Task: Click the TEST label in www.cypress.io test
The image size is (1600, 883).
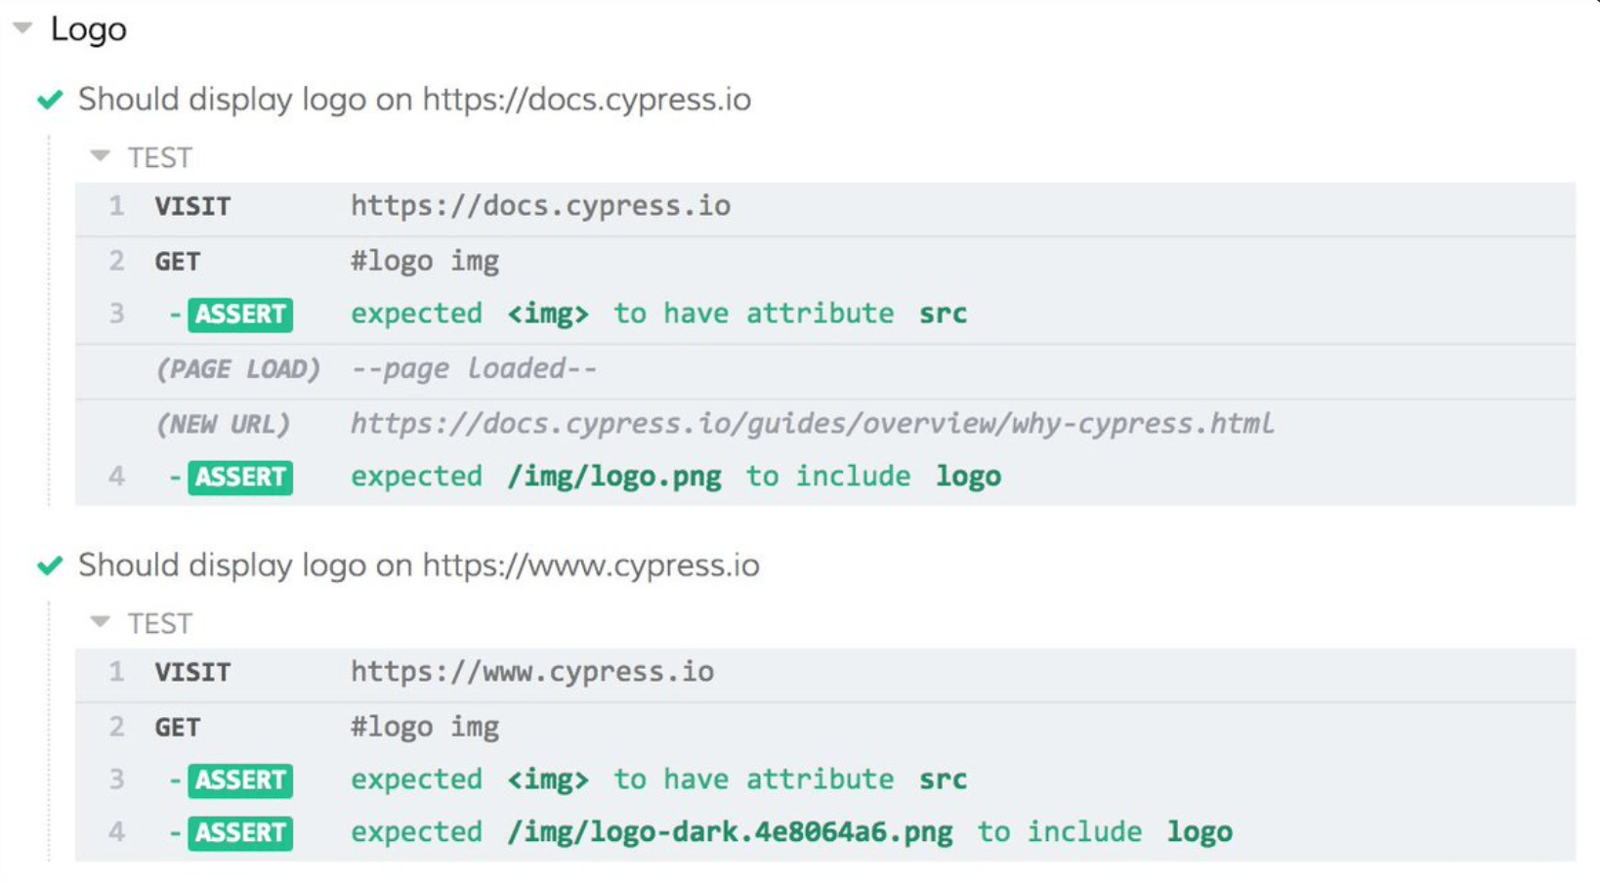Action: (160, 624)
